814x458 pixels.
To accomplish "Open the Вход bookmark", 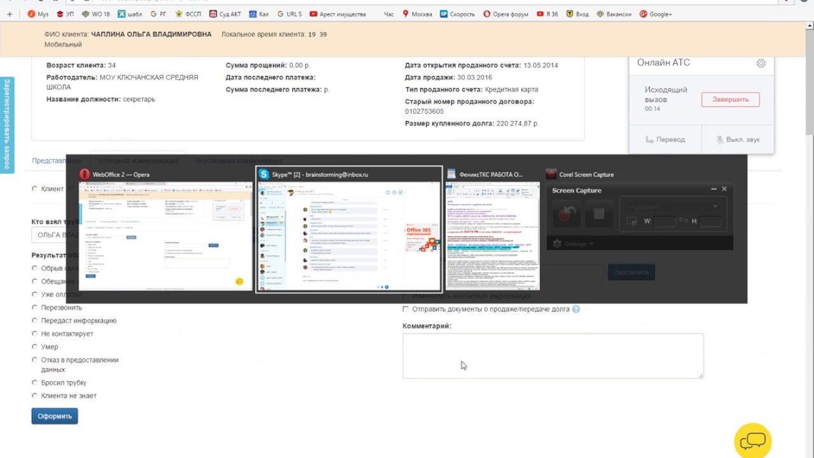I will click(x=577, y=14).
